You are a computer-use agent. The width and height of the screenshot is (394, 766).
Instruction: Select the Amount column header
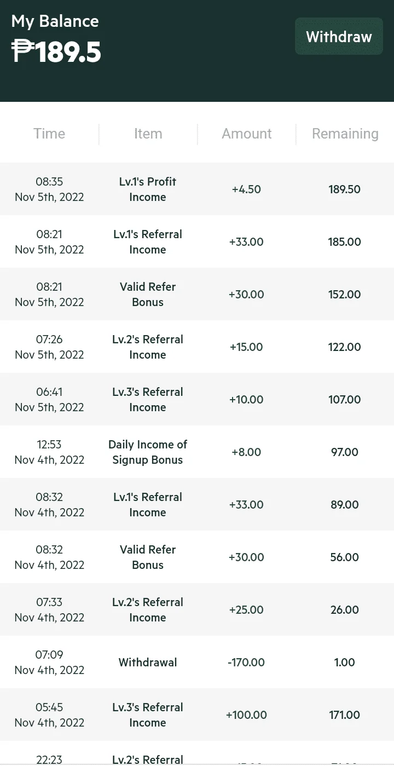(x=246, y=134)
